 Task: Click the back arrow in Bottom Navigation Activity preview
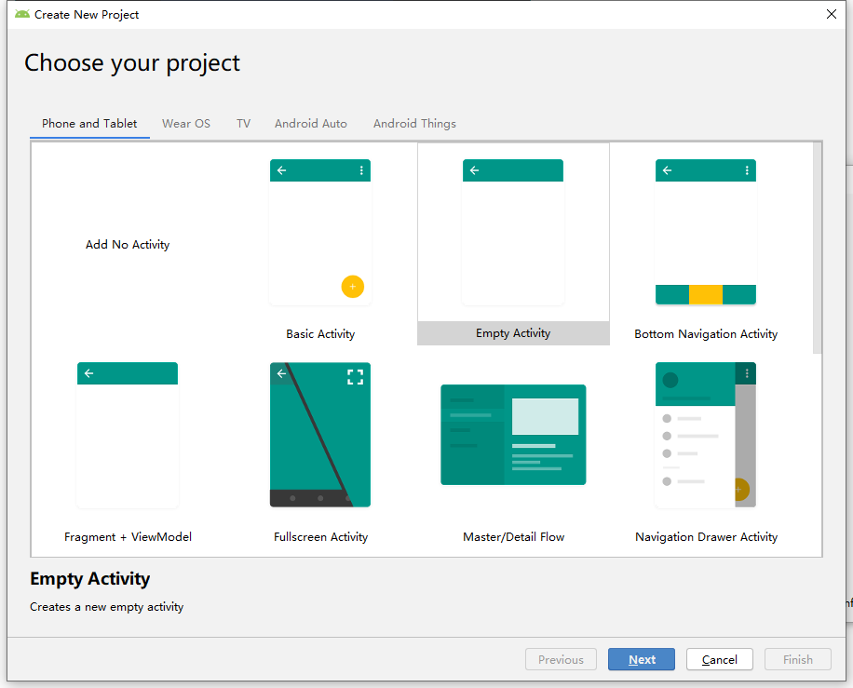tap(667, 170)
